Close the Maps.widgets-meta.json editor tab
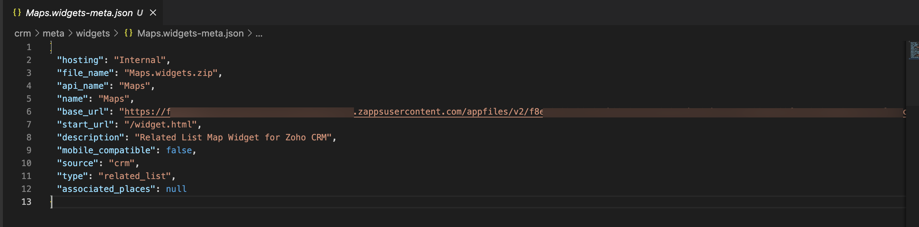Screen dimensions: 919x227 coord(153,13)
